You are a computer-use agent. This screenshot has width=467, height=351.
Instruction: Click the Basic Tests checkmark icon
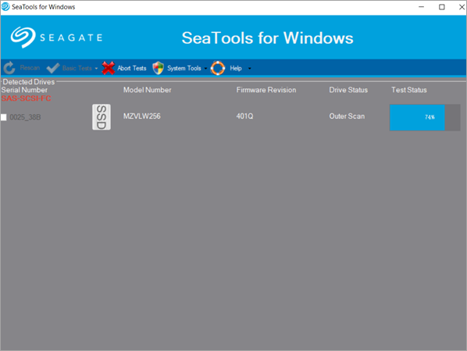53,68
